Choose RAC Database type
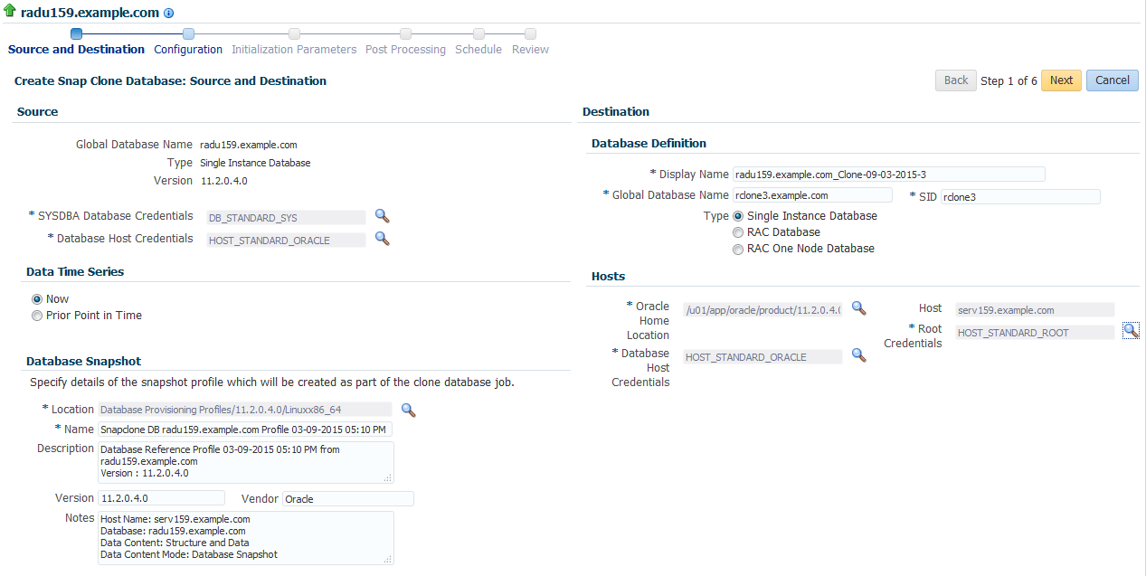Image resolution: width=1146 pixels, height=576 pixels. [x=738, y=232]
